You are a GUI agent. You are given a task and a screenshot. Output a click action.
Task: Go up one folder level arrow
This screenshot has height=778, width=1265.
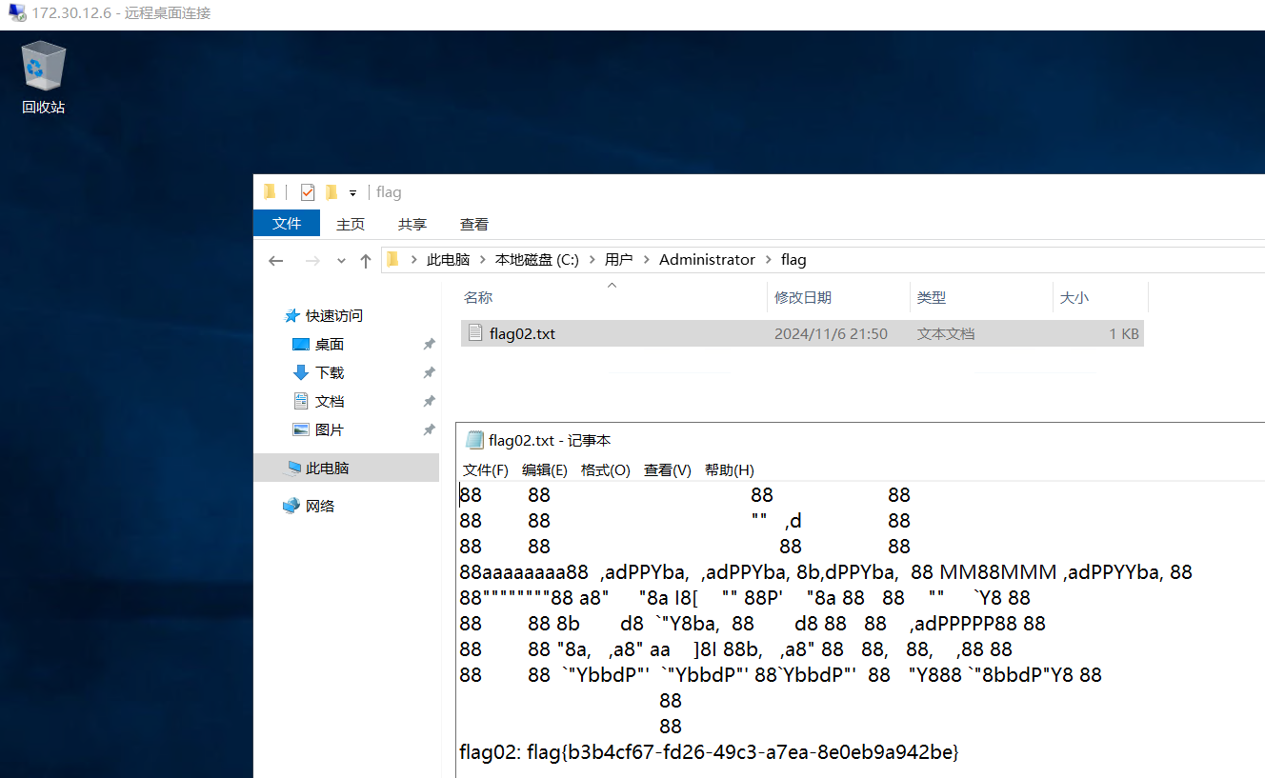pyautogui.click(x=366, y=260)
